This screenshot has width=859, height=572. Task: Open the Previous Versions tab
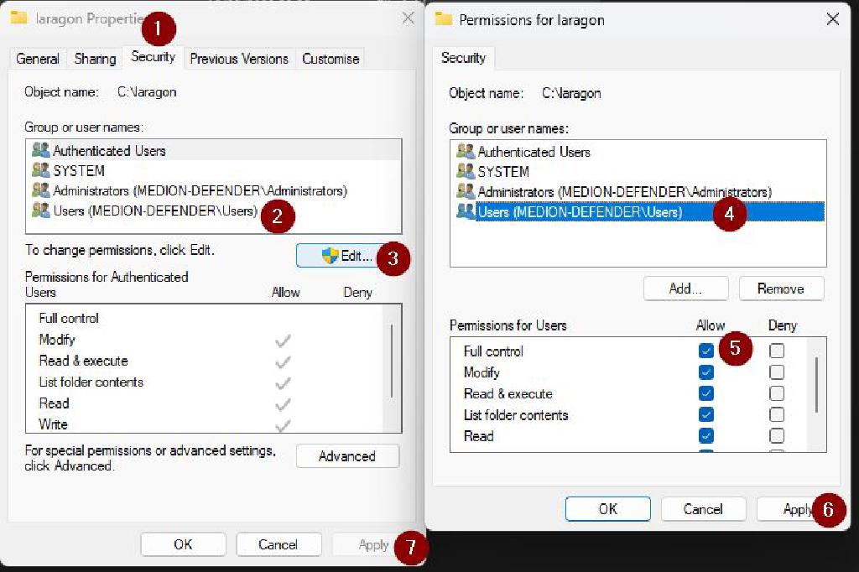pos(241,59)
